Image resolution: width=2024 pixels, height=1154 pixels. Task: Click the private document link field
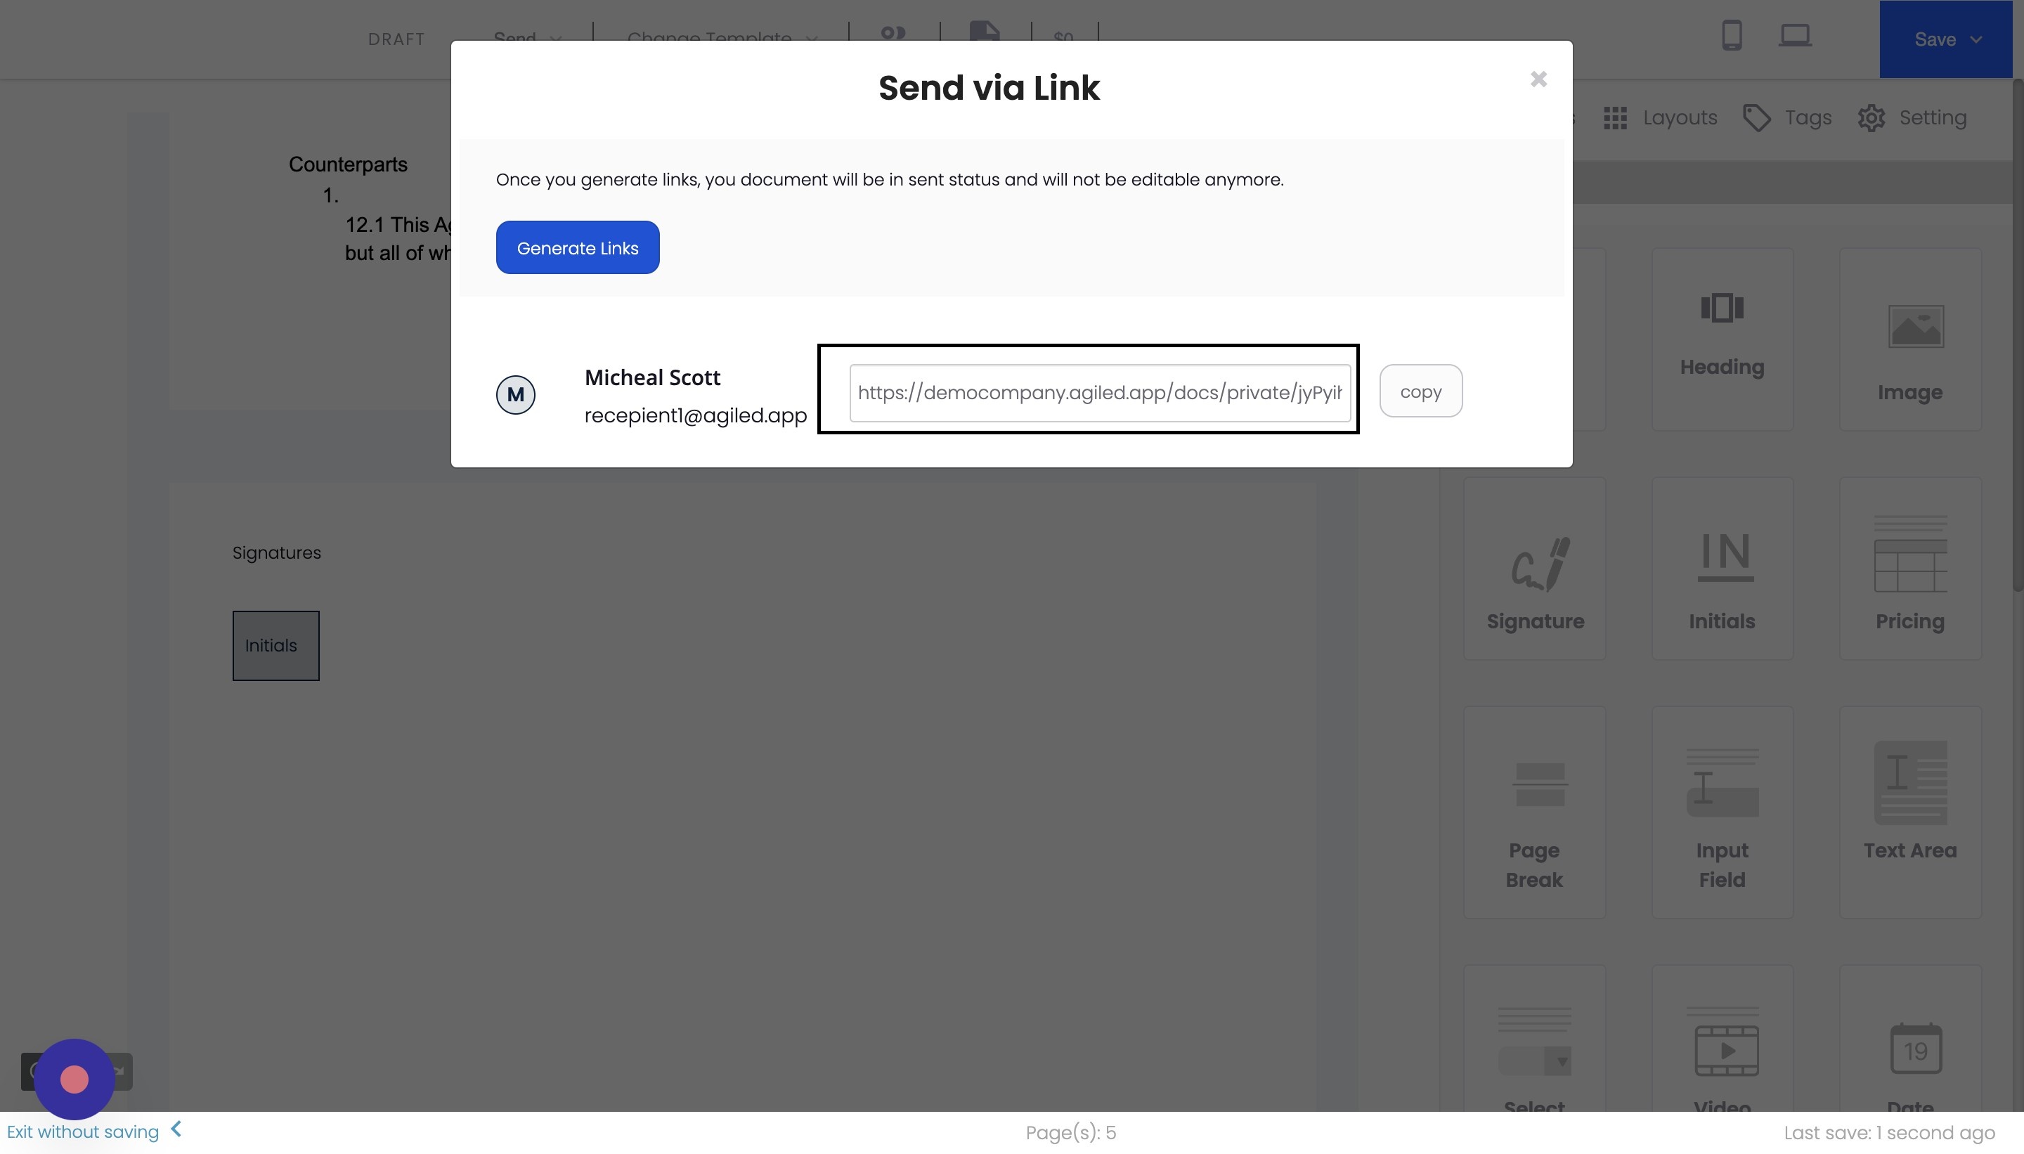1100,393
